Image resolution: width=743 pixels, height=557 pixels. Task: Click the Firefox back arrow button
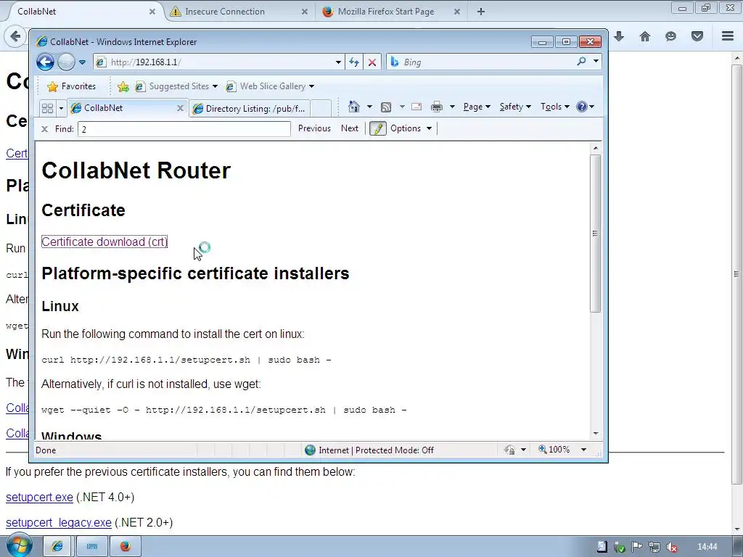[15, 36]
